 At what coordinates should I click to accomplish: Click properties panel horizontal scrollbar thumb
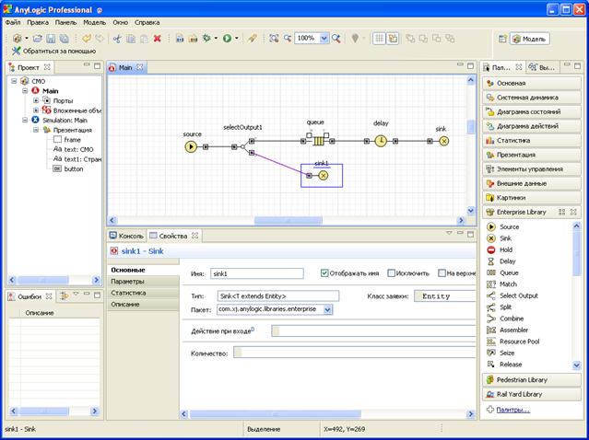tap(276, 414)
